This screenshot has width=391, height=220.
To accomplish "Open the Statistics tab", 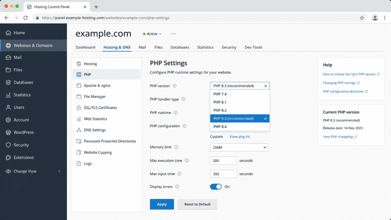I will click(205, 47).
